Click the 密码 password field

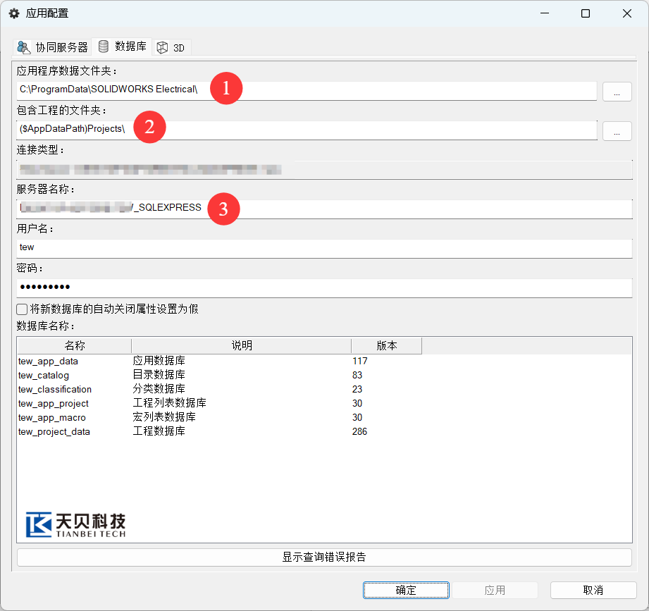(x=324, y=288)
